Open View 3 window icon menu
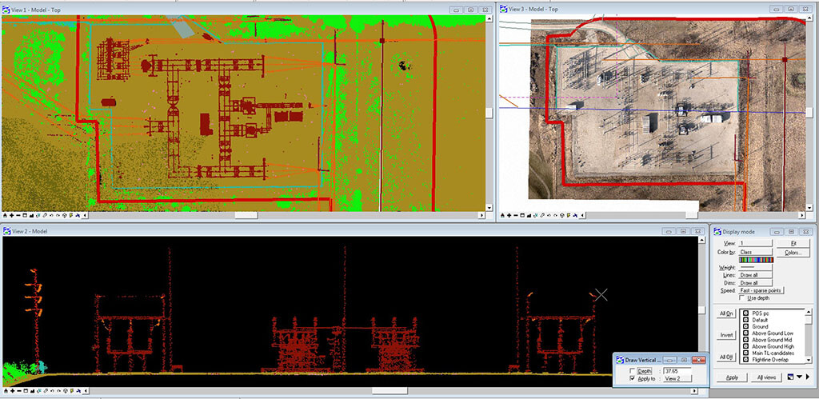The image size is (819, 399). pyautogui.click(x=504, y=10)
